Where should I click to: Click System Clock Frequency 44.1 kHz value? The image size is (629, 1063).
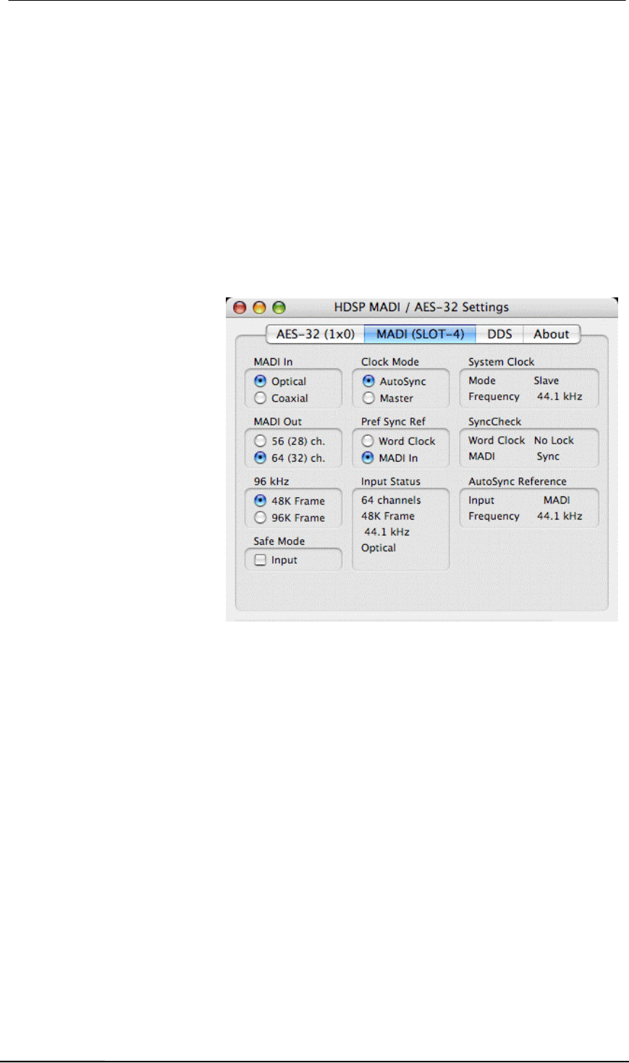point(560,397)
